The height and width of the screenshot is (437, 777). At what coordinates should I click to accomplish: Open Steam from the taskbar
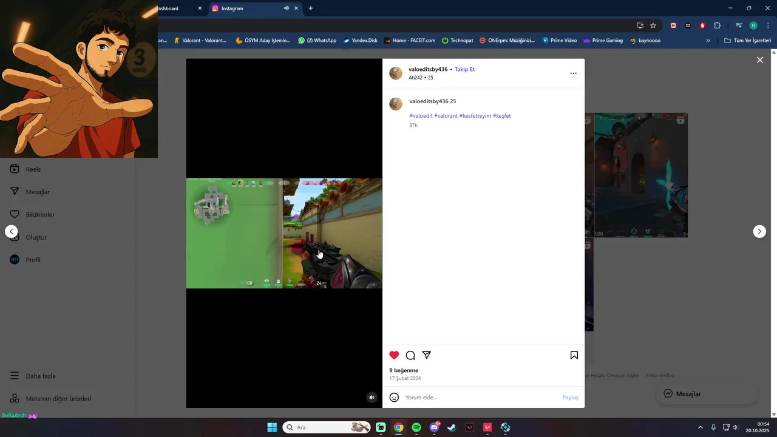[x=452, y=427]
